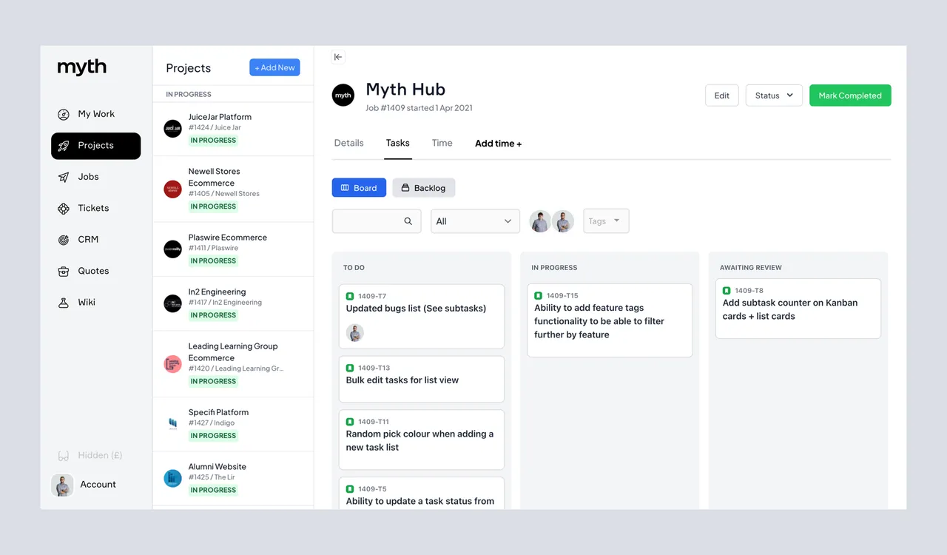The width and height of the screenshot is (947, 555).
Task: Open the 1409-T5 task card
Action: 422,493
